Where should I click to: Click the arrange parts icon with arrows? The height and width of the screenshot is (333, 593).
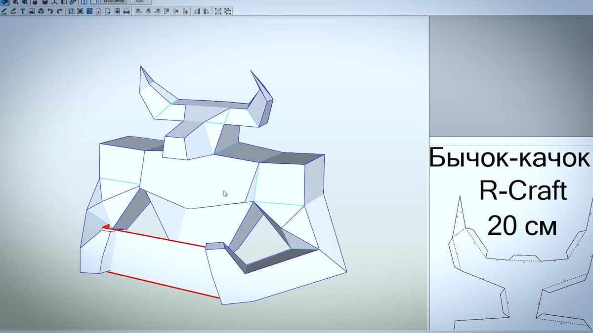click(80, 11)
